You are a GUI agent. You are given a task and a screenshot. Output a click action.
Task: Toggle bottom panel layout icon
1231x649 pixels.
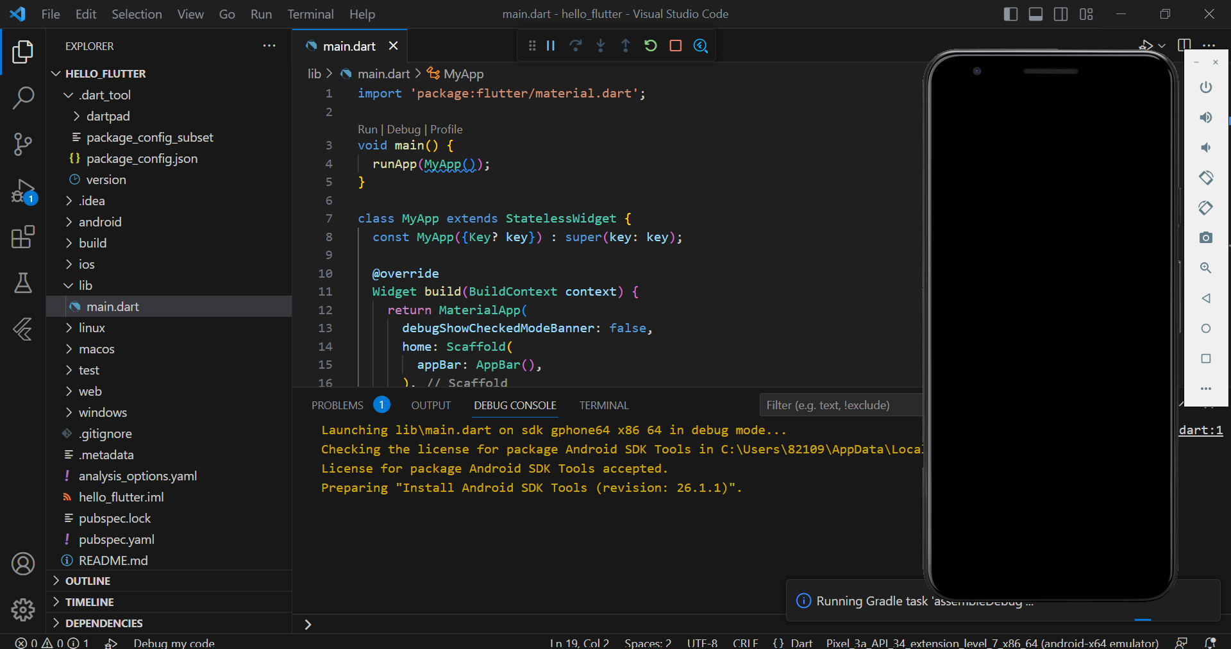(x=1035, y=14)
